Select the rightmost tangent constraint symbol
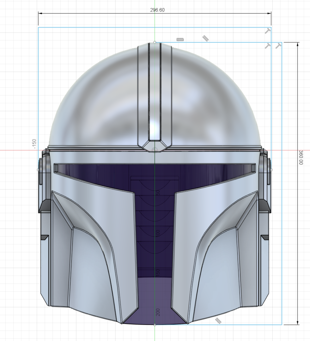This screenshot has width=310, height=341. (279, 45)
